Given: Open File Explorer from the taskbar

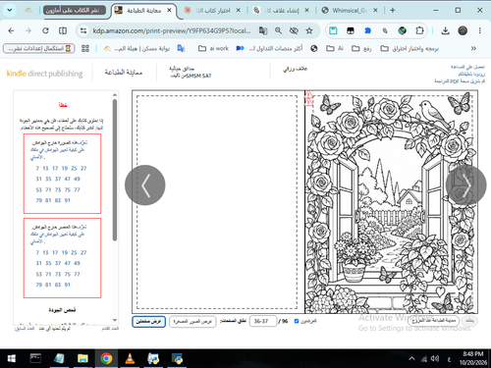Looking at the screenshot, I should (x=82, y=358).
